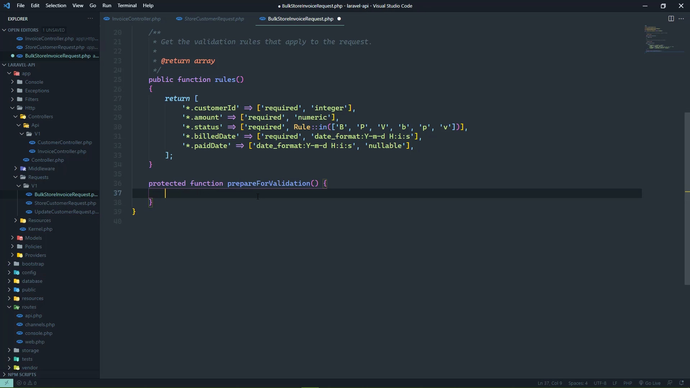Click the vendor folder icon
690x388 pixels.
point(17,368)
